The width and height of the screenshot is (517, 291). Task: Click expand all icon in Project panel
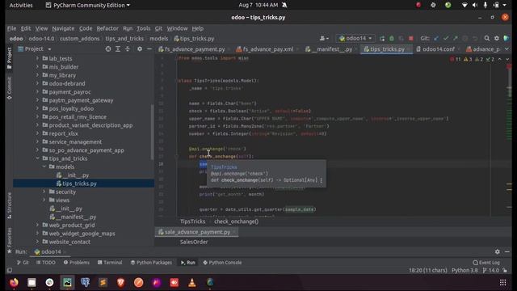118,48
